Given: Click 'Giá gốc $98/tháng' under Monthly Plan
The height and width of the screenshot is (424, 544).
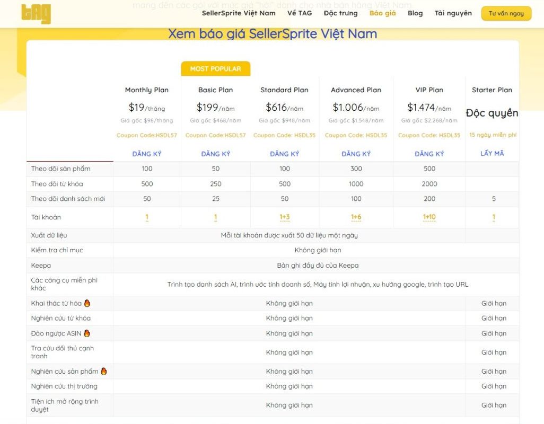Looking at the screenshot, I should [147, 120].
